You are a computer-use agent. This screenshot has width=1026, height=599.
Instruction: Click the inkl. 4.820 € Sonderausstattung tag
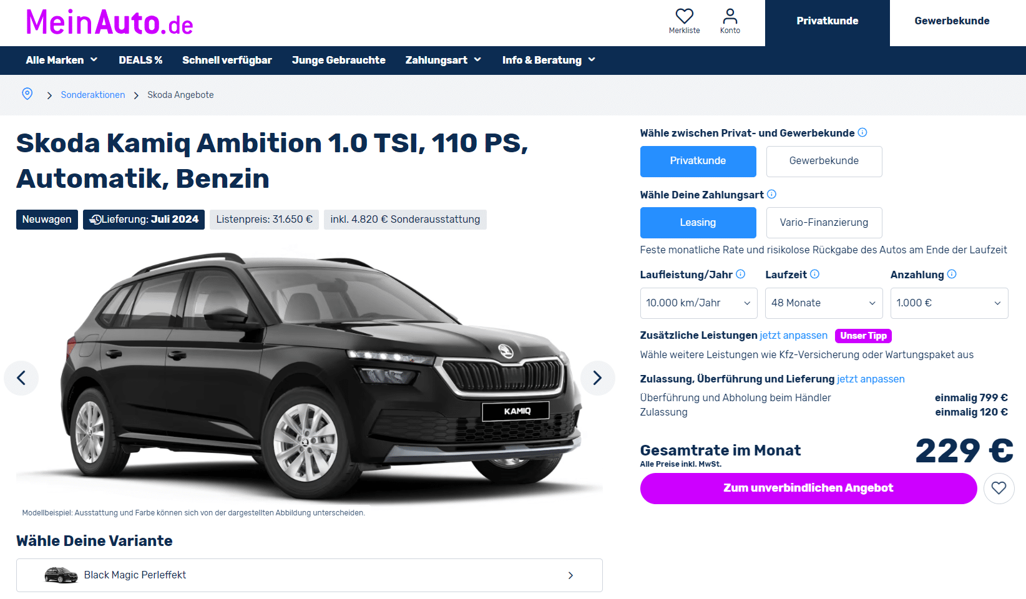pyautogui.click(x=405, y=220)
